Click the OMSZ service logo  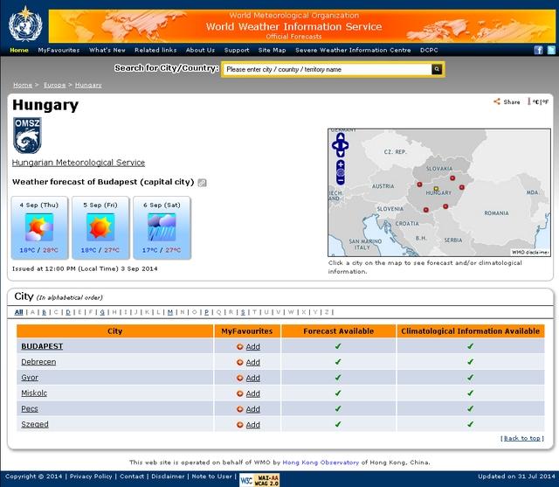[x=27, y=136]
